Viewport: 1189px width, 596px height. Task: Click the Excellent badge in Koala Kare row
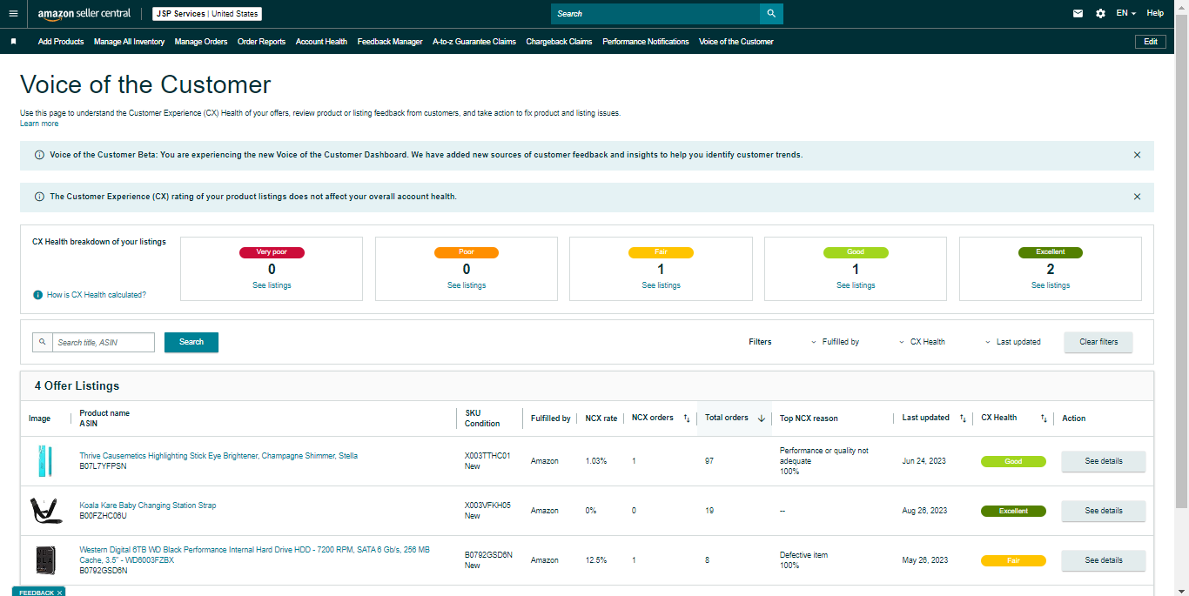coord(1014,511)
